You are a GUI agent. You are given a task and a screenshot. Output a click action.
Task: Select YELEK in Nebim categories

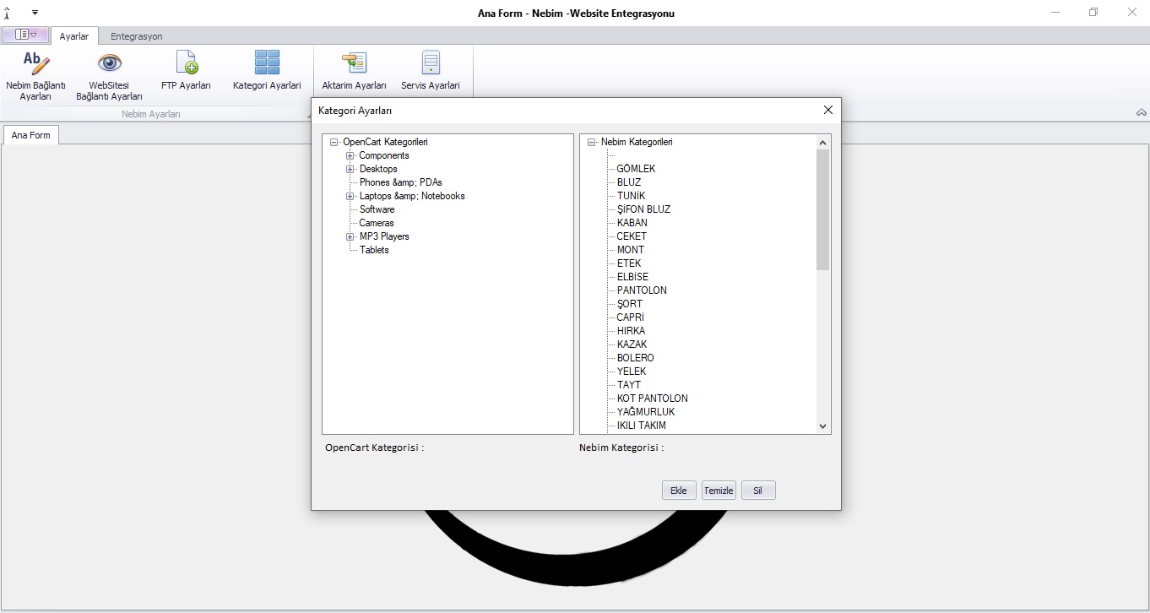632,372
